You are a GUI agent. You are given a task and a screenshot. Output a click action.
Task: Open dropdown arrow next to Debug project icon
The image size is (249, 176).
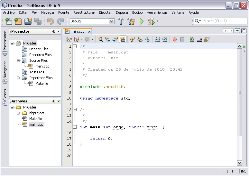157,21
